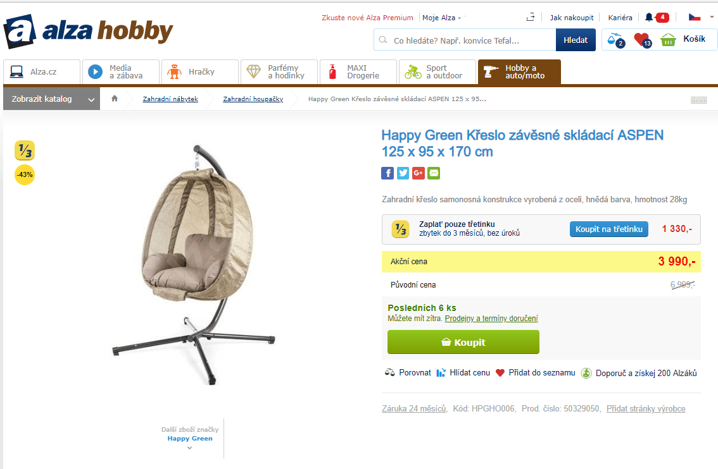This screenshot has width=718, height=469.
Task: Open Prodejny a termíny doručení link
Action: click(x=491, y=318)
